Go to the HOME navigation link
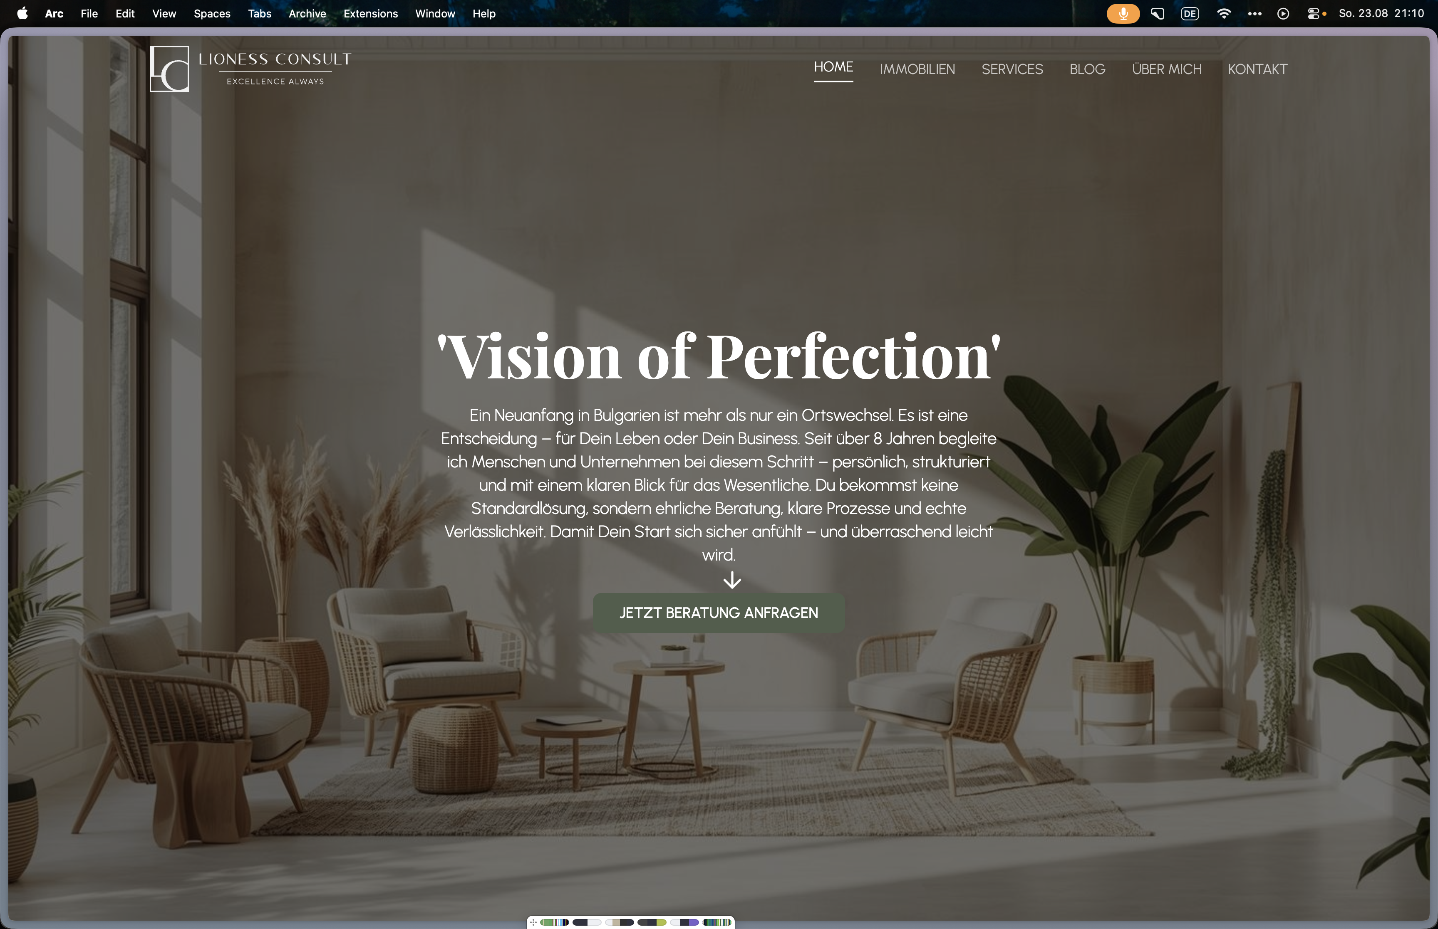This screenshot has height=929, width=1438. click(x=833, y=67)
